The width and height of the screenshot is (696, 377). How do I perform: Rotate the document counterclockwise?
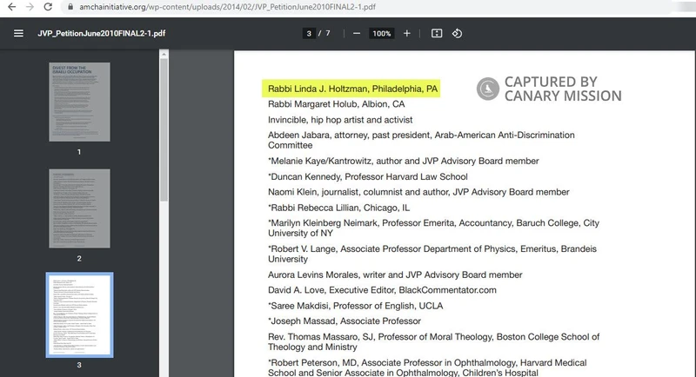tap(458, 33)
